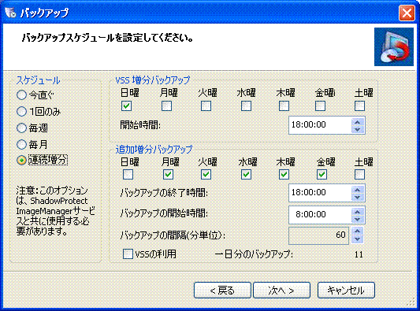Image resolution: width=420 pixels, height=311 pixels.
Task: Choose the 毎週 schedule radio button
Action: (x=21, y=128)
